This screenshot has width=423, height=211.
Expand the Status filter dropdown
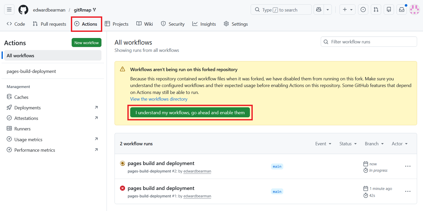point(348,144)
